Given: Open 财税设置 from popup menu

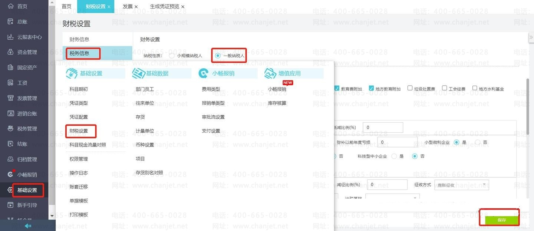Looking at the screenshot, I should pos(79,131).
